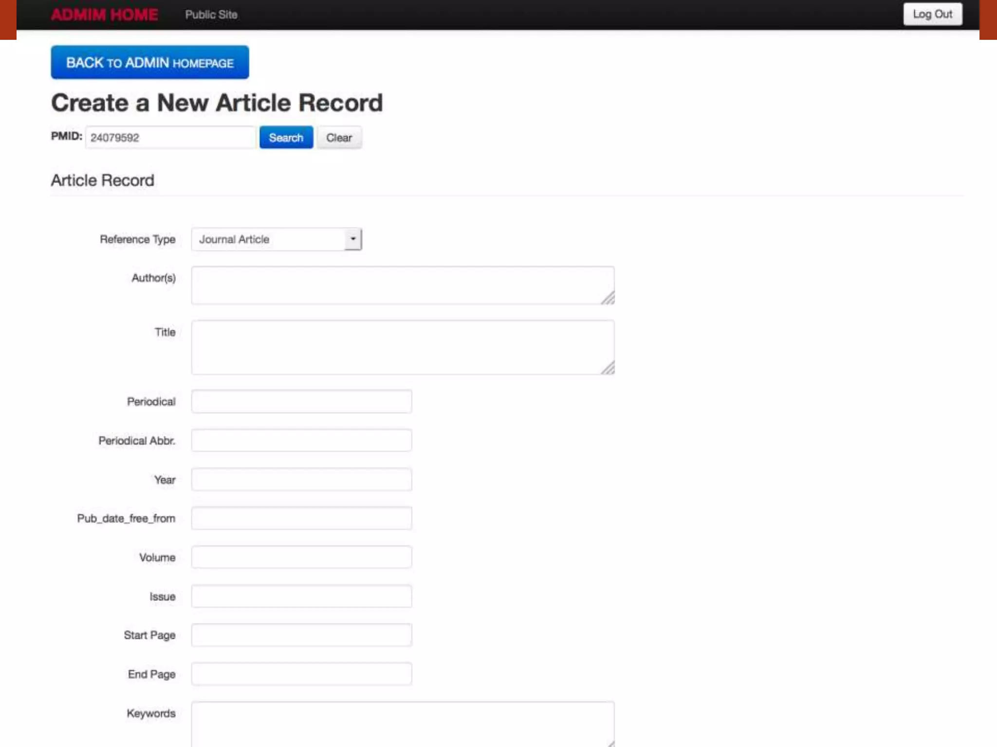This screenshot has height=747, width=997.
Task: Click the Periodical Abbr. label
Action: pos(137,441)
